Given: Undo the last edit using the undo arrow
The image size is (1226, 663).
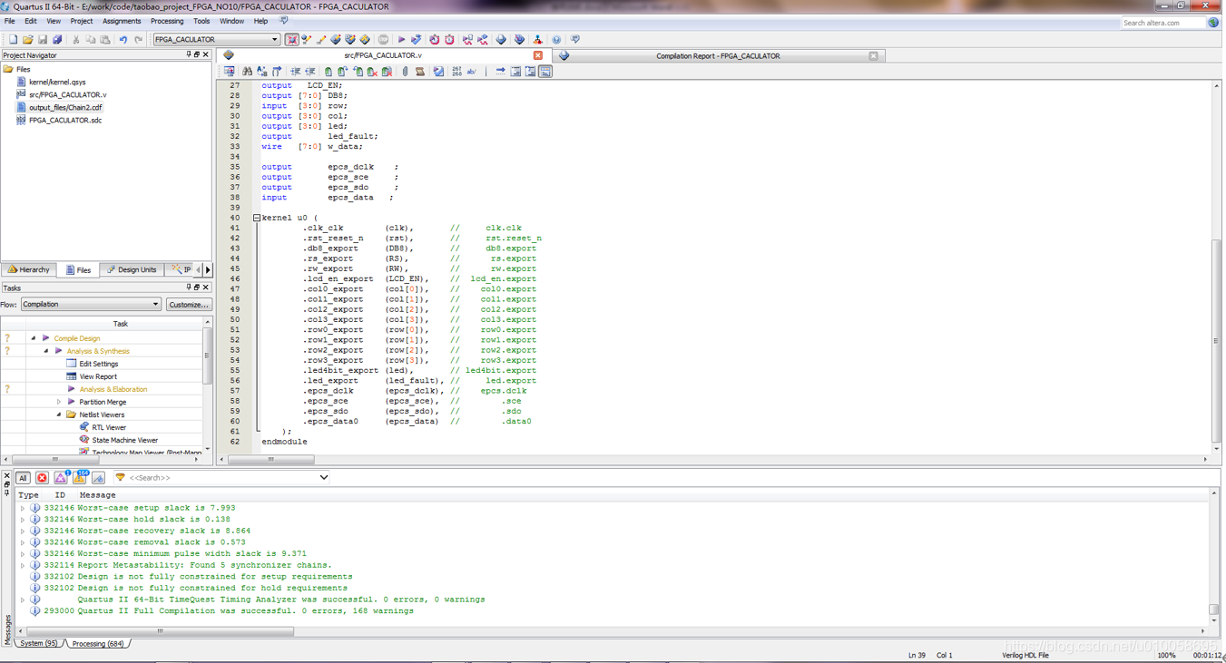Looking at the screenshot, I should 123,39.
